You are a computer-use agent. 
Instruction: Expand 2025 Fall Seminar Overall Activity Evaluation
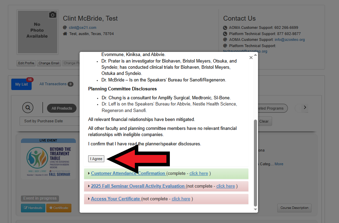pos(138,186)
